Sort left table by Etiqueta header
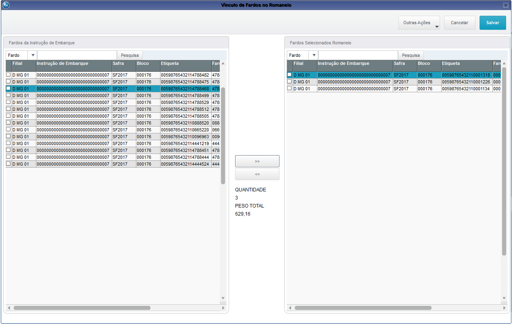The height and width of the screenshot is (324, 513). (186, 66)
